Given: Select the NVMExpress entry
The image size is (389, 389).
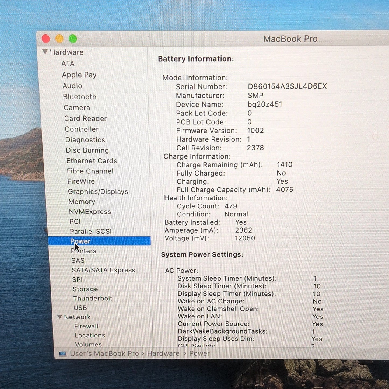Looking at the screenshot, I should pos(90,212).
